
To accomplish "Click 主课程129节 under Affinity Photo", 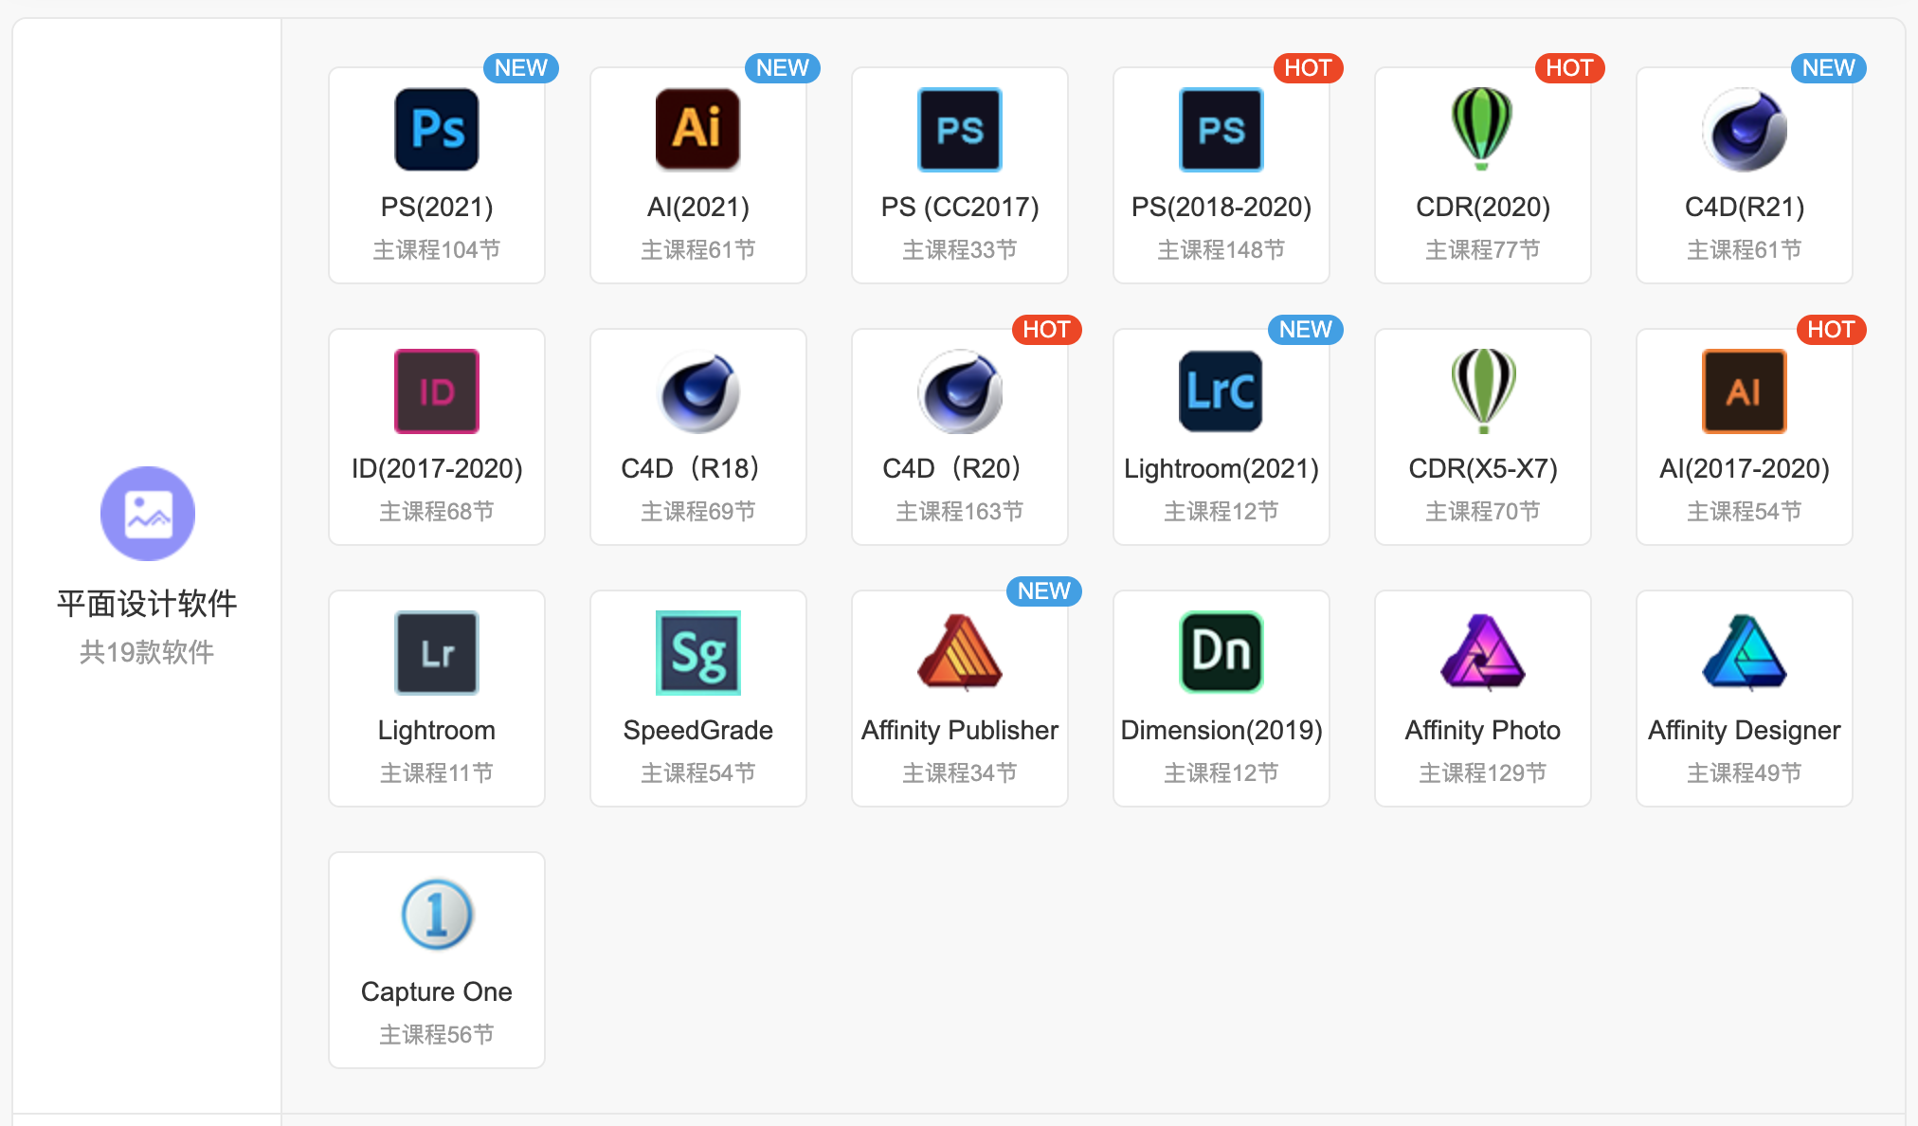I will 1483,773.
